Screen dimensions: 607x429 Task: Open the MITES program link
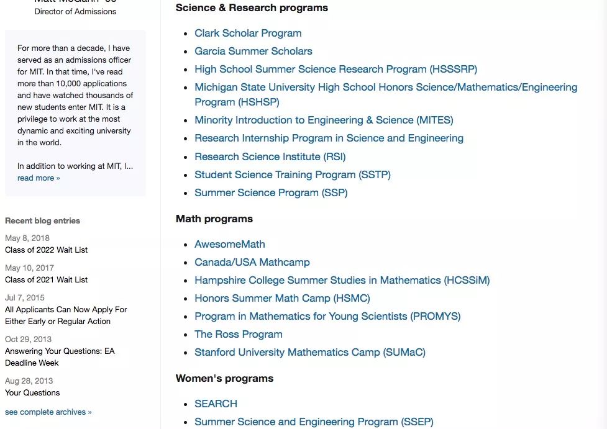pyautogui.click(x=324, y=120)
